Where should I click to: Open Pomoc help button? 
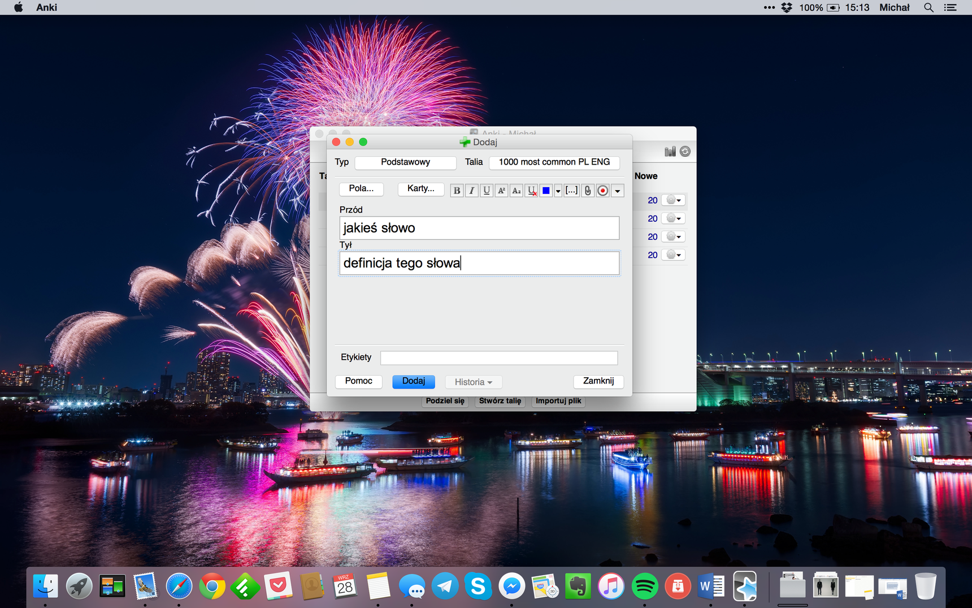(359, 381)
